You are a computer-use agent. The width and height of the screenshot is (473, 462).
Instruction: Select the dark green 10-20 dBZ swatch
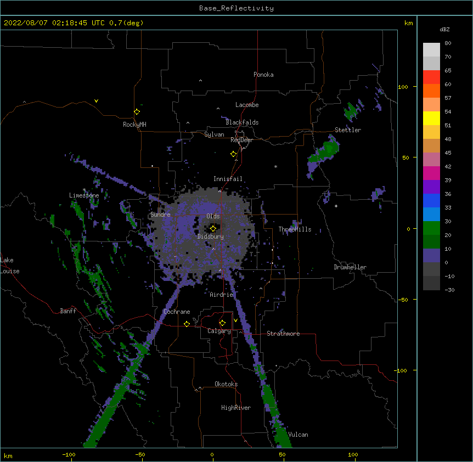pyautogui.click(x=431, y=242)
